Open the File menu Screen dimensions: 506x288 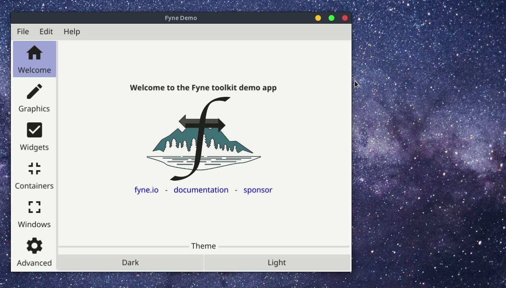click(x=23, y=31)
